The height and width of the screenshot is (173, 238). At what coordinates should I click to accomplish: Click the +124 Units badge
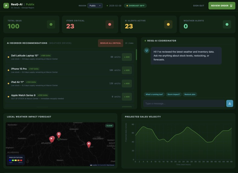pos(31,82)
